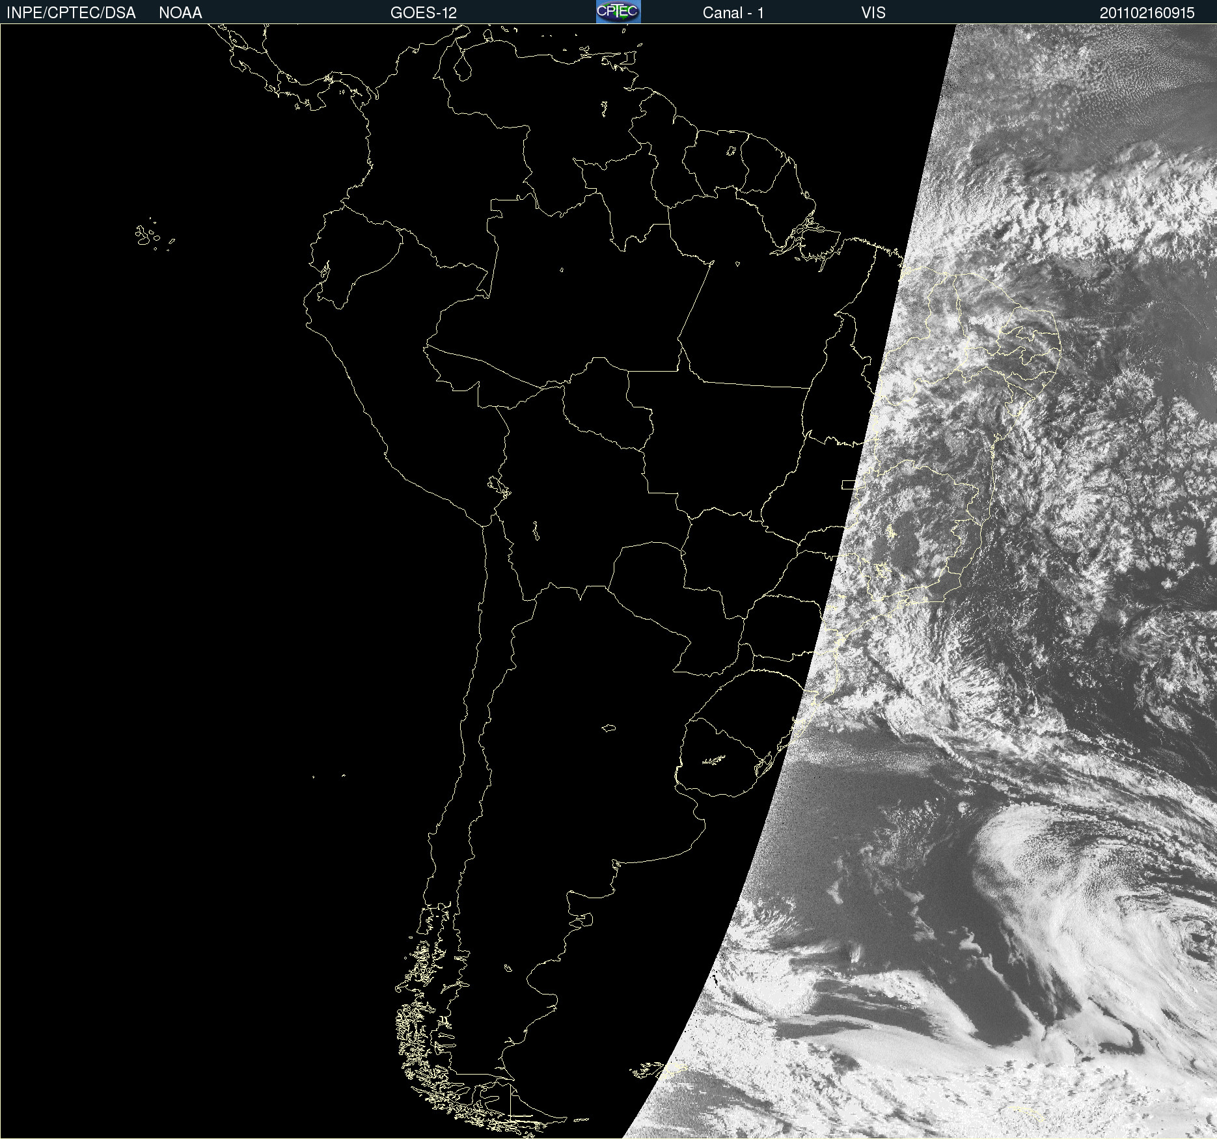Select the VIS channel label
Image resolution: width=1217 pixels, height=1139 pixels.
pyautogui.click(x=873, y=13)
